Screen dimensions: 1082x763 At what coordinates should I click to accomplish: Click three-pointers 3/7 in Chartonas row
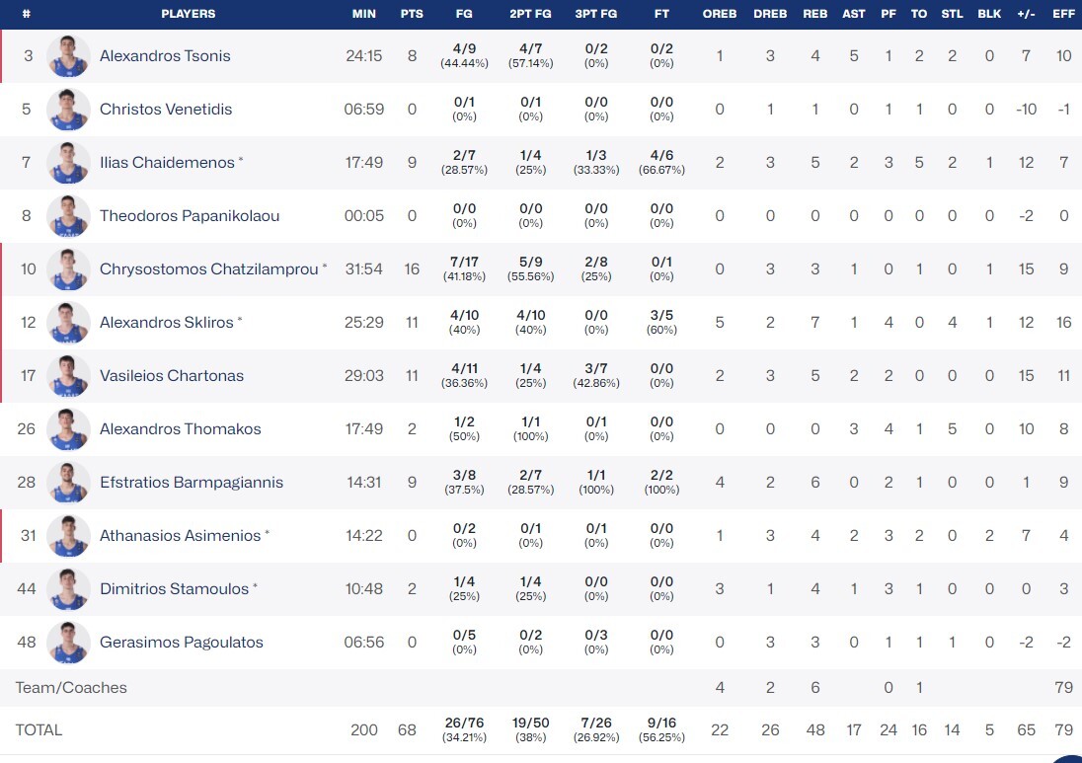coord(596,368)
